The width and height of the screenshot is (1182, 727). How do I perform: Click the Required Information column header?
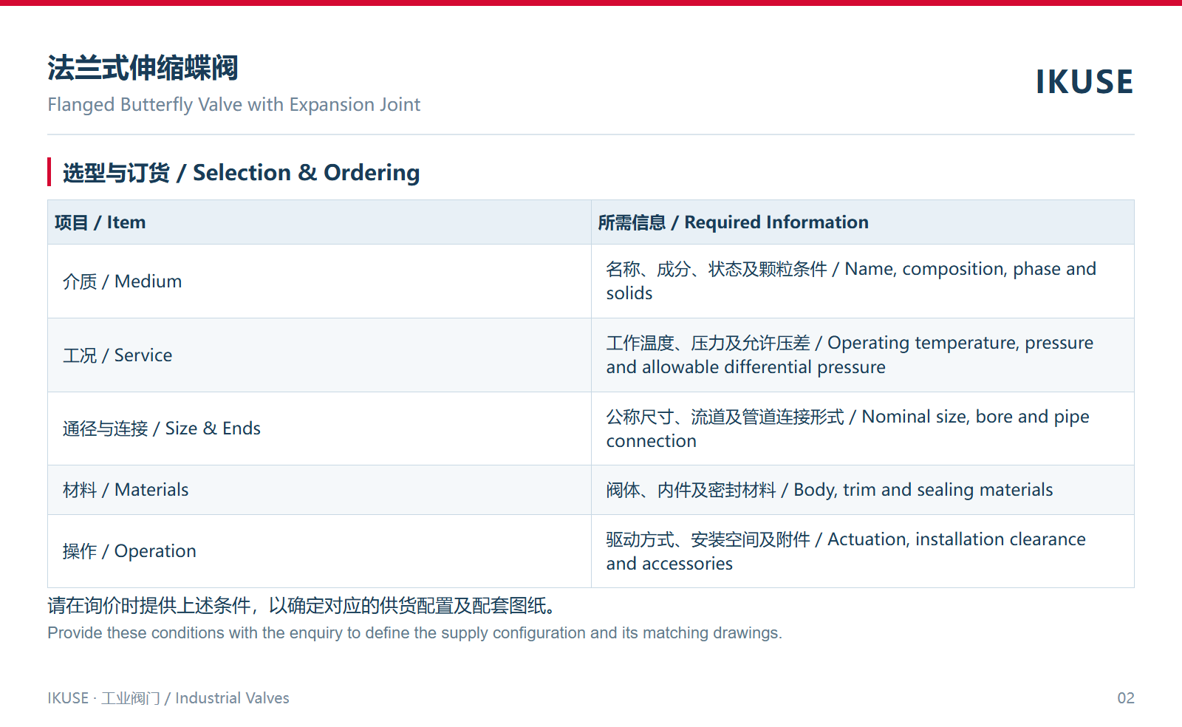click(863, 222)
